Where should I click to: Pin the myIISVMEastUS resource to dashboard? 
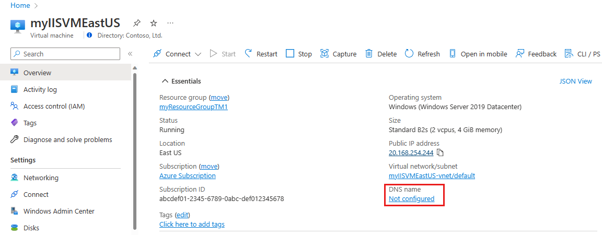pyautogui.click(x=136, y=23)
